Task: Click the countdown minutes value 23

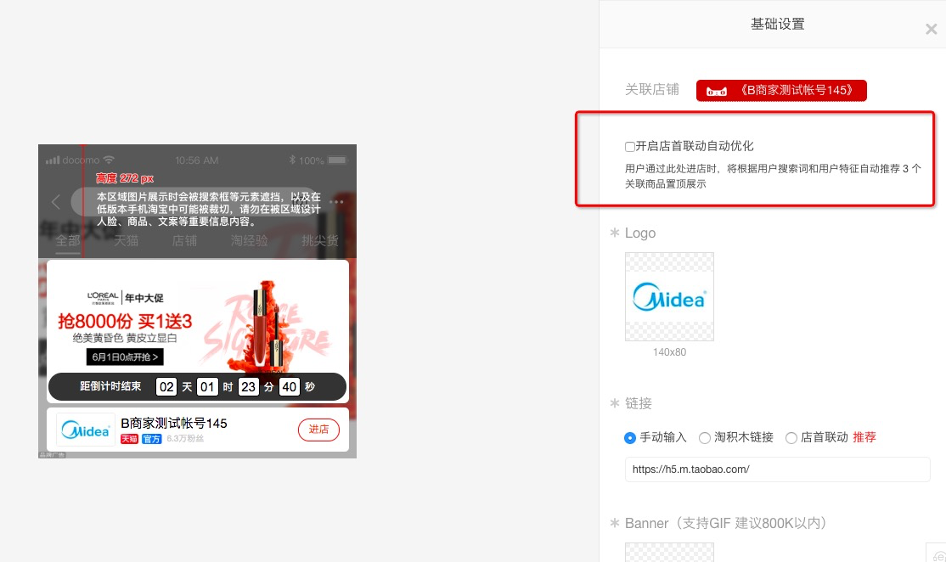Action: tap(248, 387)
